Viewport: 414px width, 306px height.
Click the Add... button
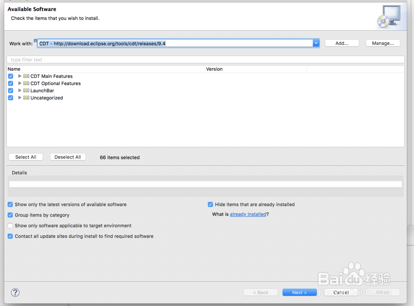[342, 43]
